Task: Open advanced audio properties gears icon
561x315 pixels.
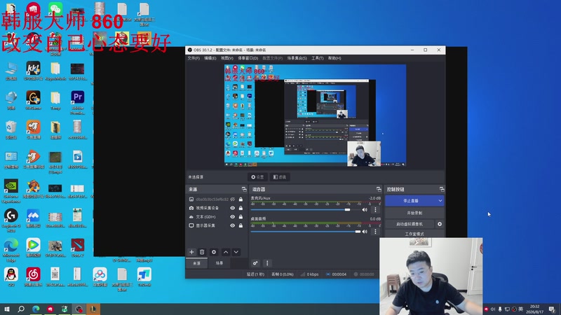Action: pyautogui.click(x=255, y=263)
